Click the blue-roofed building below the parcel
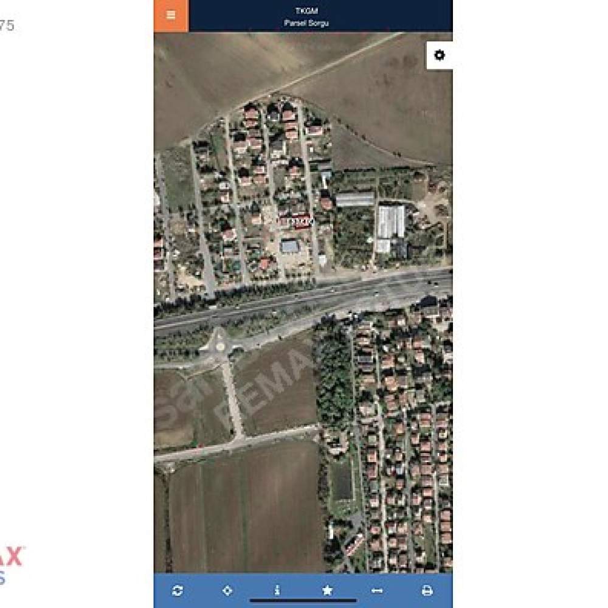Viewport: 608px width, 608px height. (289, 247)
